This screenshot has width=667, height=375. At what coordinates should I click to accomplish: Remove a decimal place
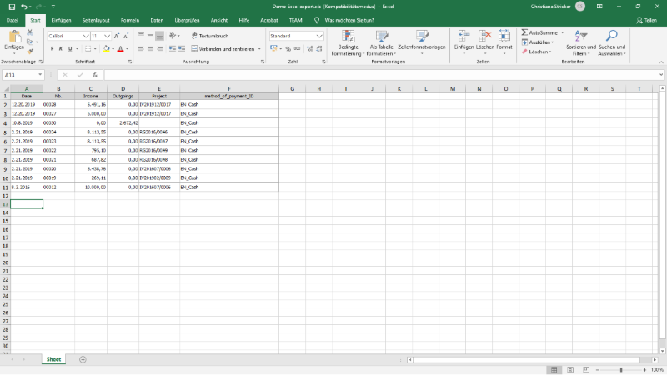pyautogui.click(x=319, y=49)
